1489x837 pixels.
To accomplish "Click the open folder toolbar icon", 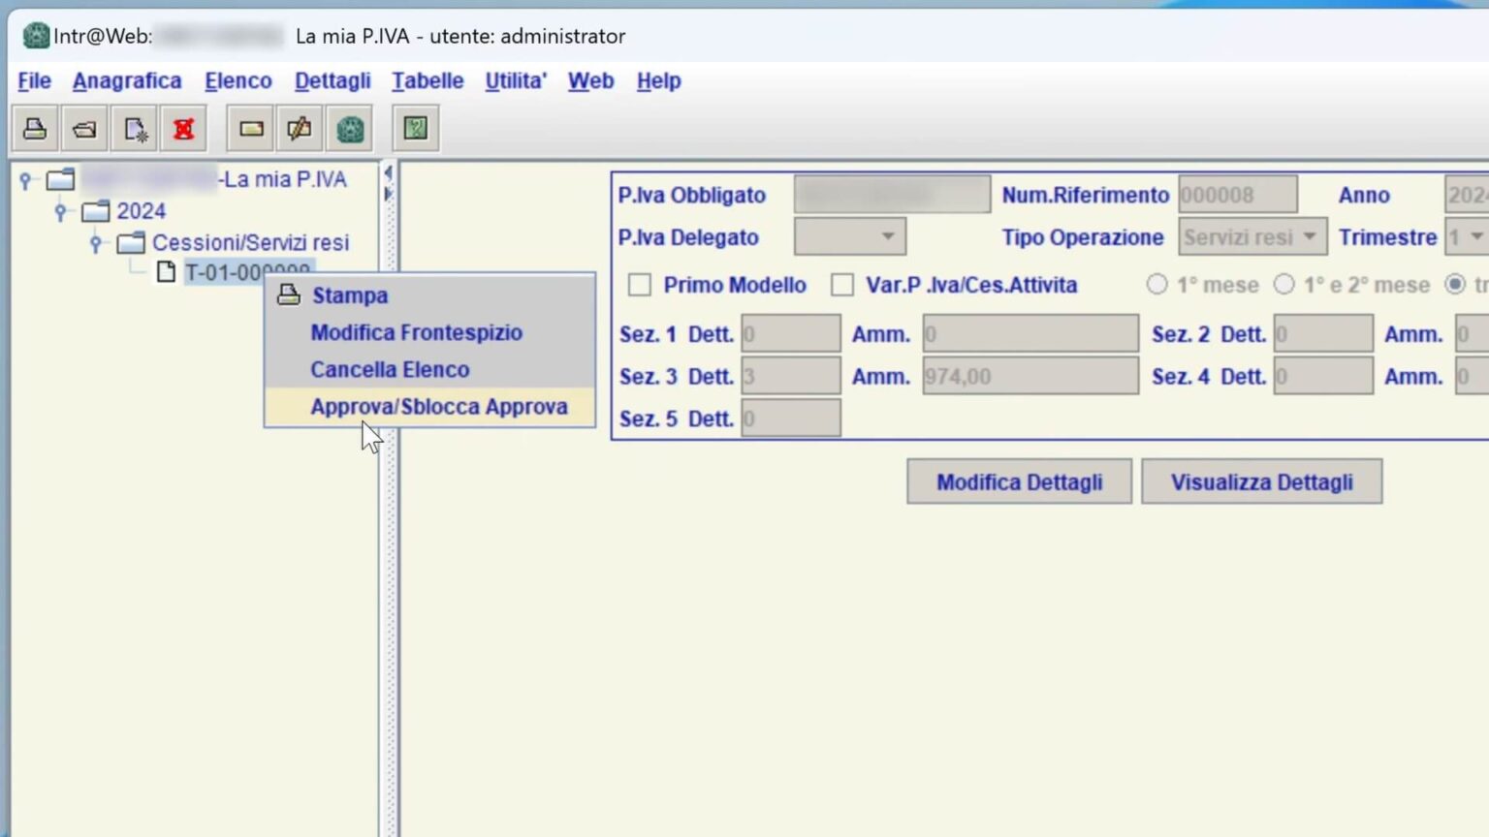I will 84,129.
